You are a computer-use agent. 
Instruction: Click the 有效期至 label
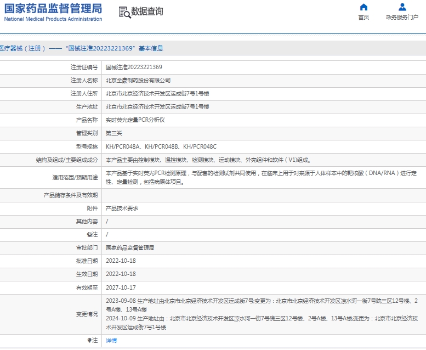(87, 287)
